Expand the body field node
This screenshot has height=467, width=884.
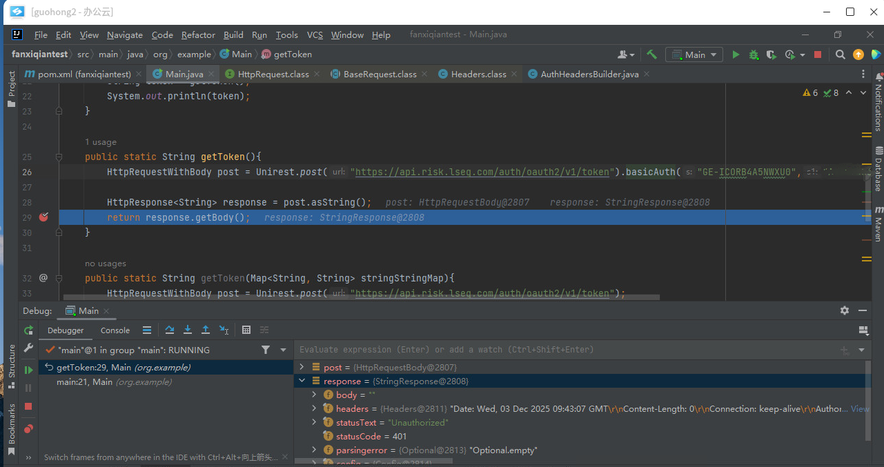tap(315, 395)
